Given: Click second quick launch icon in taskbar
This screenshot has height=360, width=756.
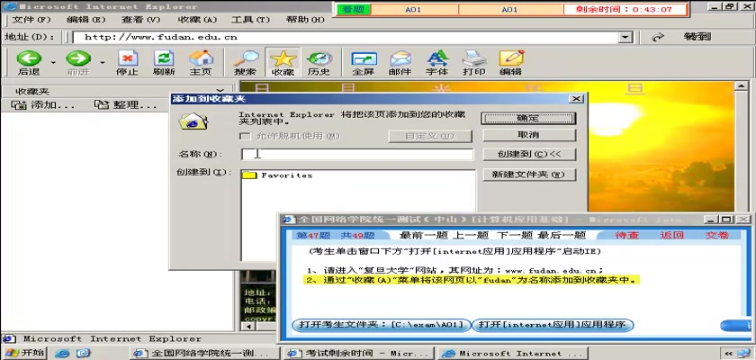Looking at the screenshot, I should 83,354.
